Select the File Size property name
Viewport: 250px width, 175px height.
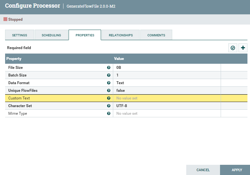pos(15,68)
